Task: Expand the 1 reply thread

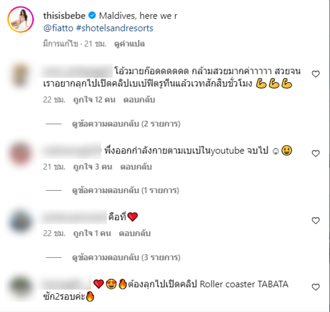Action: coord(125,191)
